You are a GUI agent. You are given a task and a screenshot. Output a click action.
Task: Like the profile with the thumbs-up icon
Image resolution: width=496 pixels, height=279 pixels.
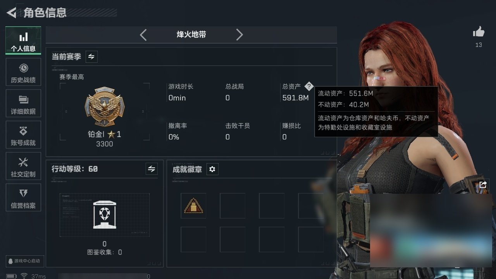tap(479, 32)
